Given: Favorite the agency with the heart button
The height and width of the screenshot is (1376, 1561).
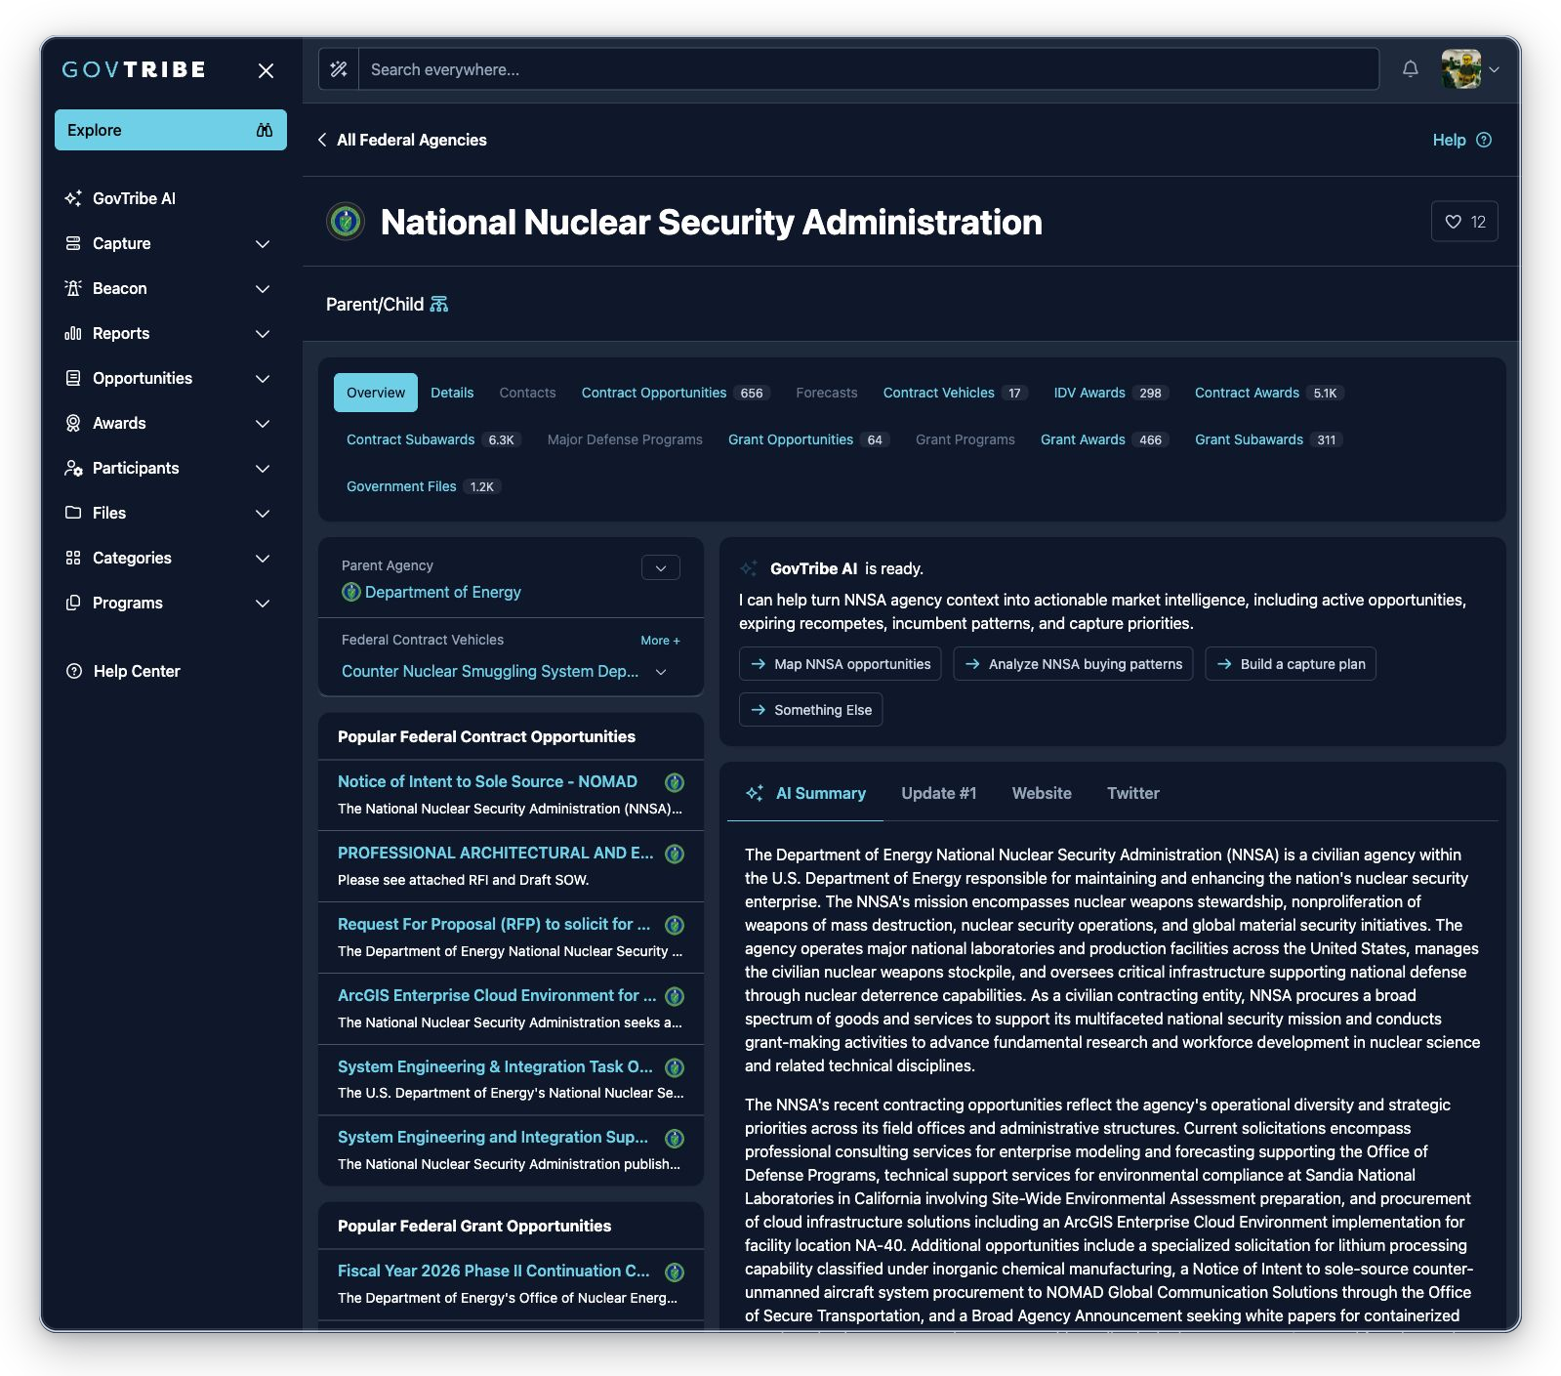Looking at the screenshot, I should click(1464, 222).
